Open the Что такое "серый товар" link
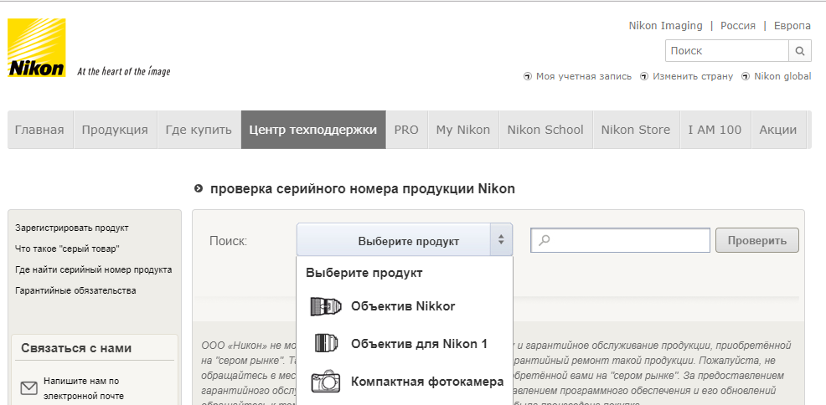 tap(67, 249)
